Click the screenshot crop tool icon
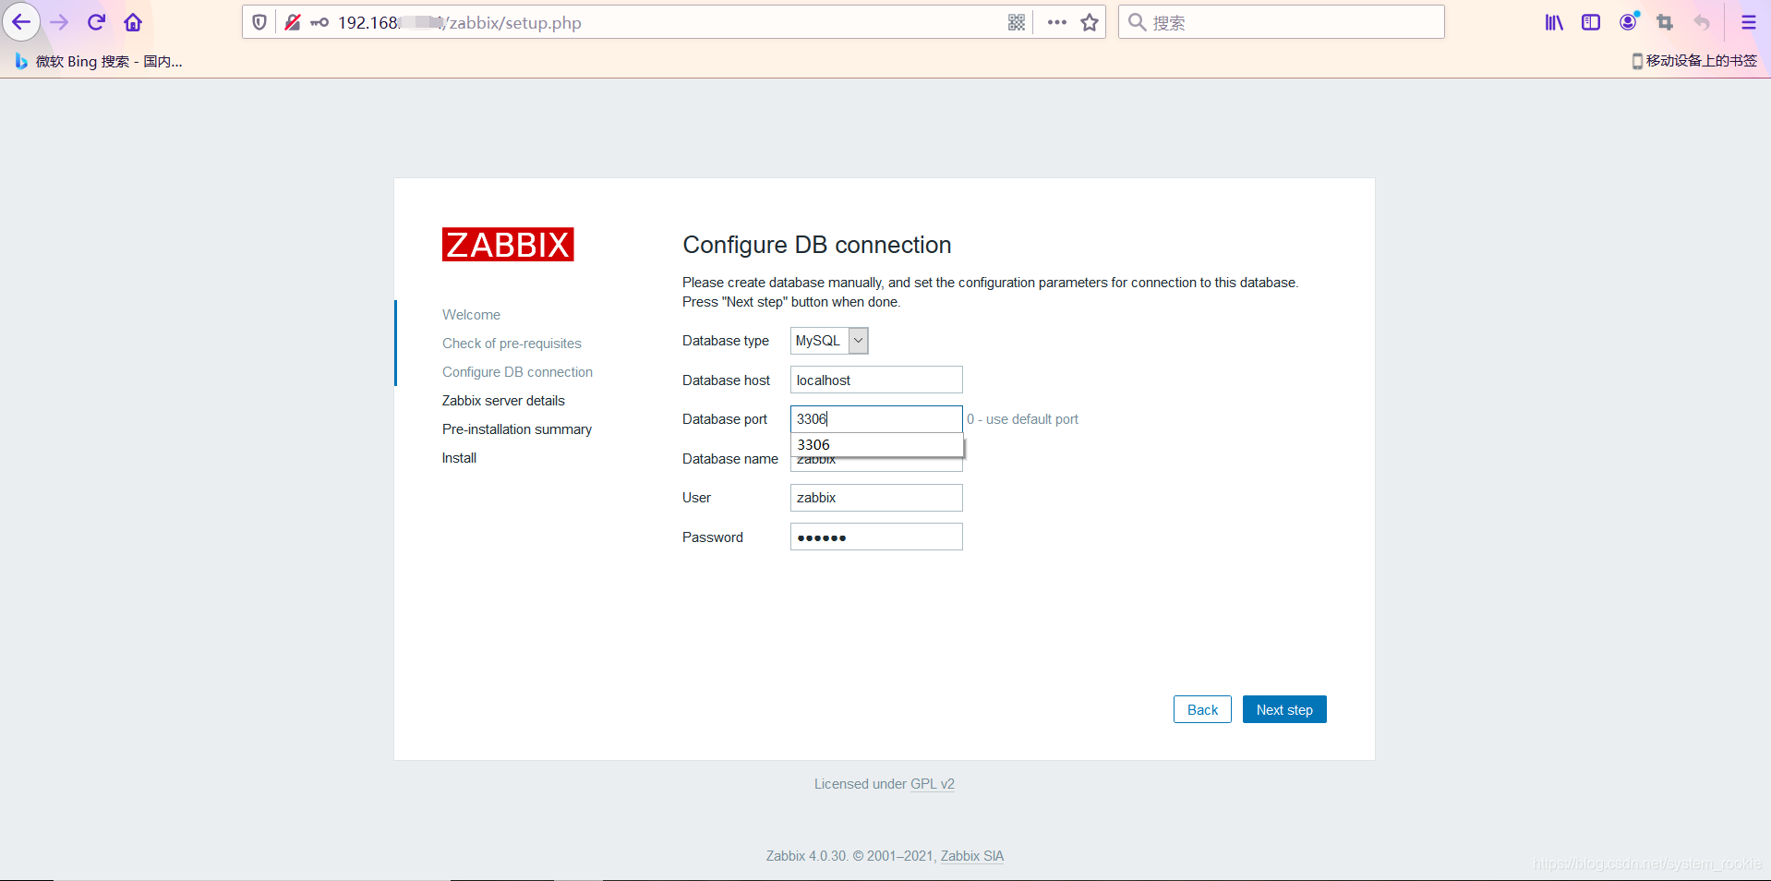 [1665, 22]
